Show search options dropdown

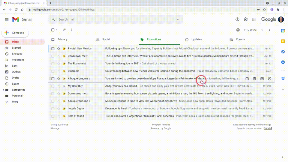(178, 19)
